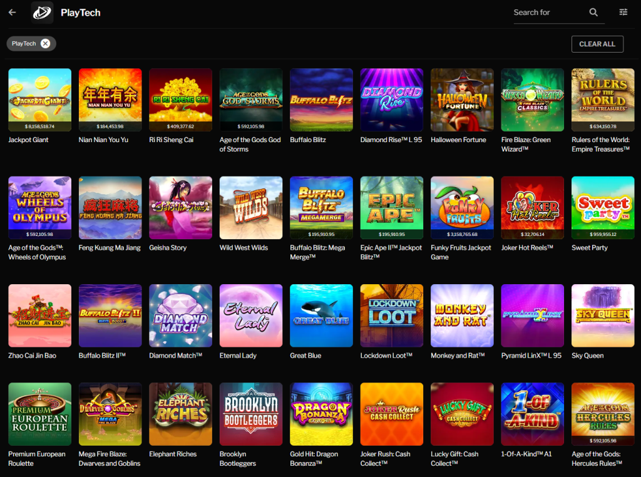Open Funky Fruits Jackpot Game tile
The image size is (641, 477).
coord(462,208)
